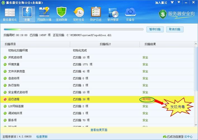Click the green check icon beside LSP网络连接
Image resolution: width=198 pixels, height=140 pixels.
[x=5, y=106]
